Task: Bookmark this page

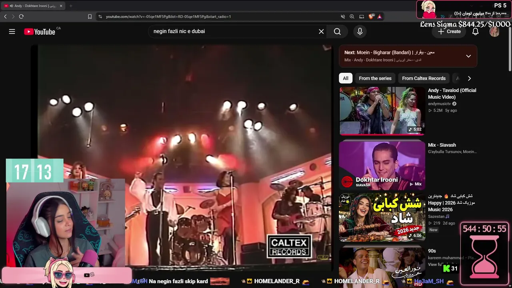Action: click(x=90, y=16)
